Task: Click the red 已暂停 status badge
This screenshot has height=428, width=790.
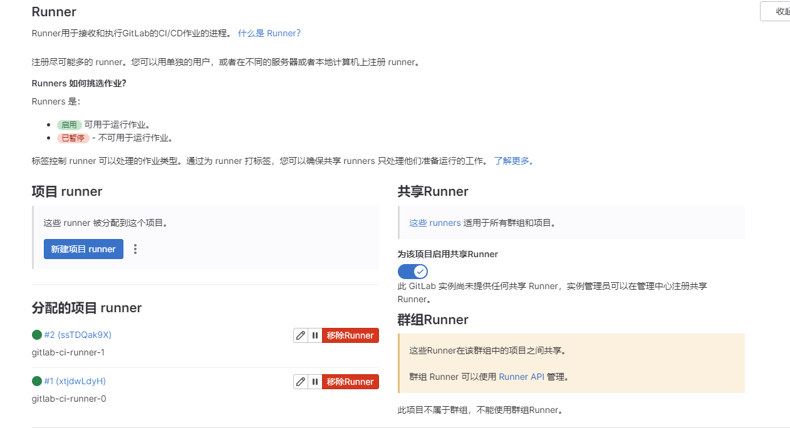Action: pyautogui.click(x=73, y=138)
